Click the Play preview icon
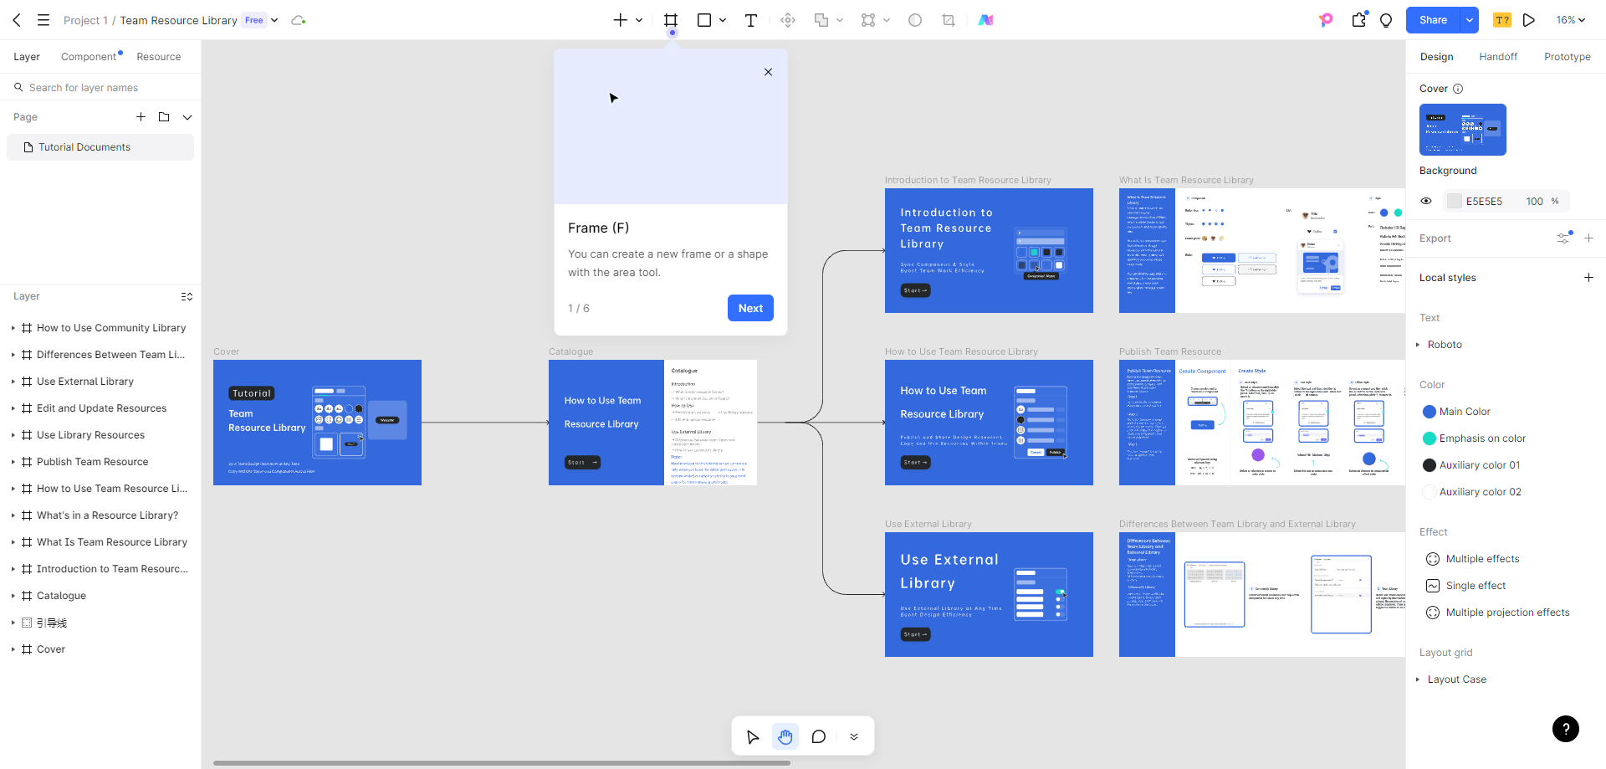This screenshot has width=1606, height=769. click(1528, 20)
